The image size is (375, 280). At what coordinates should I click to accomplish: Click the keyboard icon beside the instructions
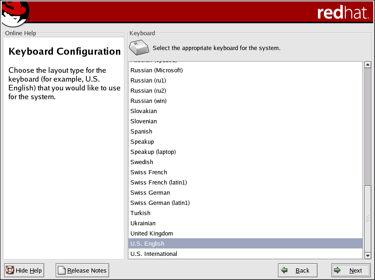coord(138,48)
